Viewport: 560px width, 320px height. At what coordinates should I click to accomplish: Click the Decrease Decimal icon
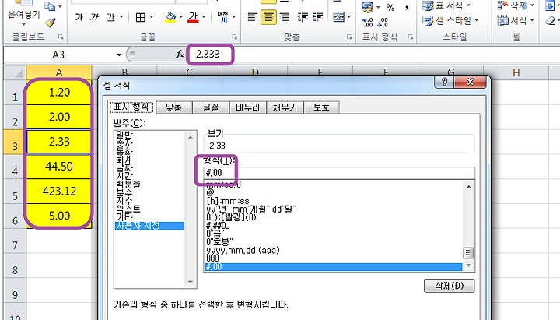pyautogui.click(x=383, y=23)
